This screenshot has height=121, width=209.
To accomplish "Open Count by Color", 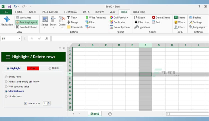I will (120, 27).
